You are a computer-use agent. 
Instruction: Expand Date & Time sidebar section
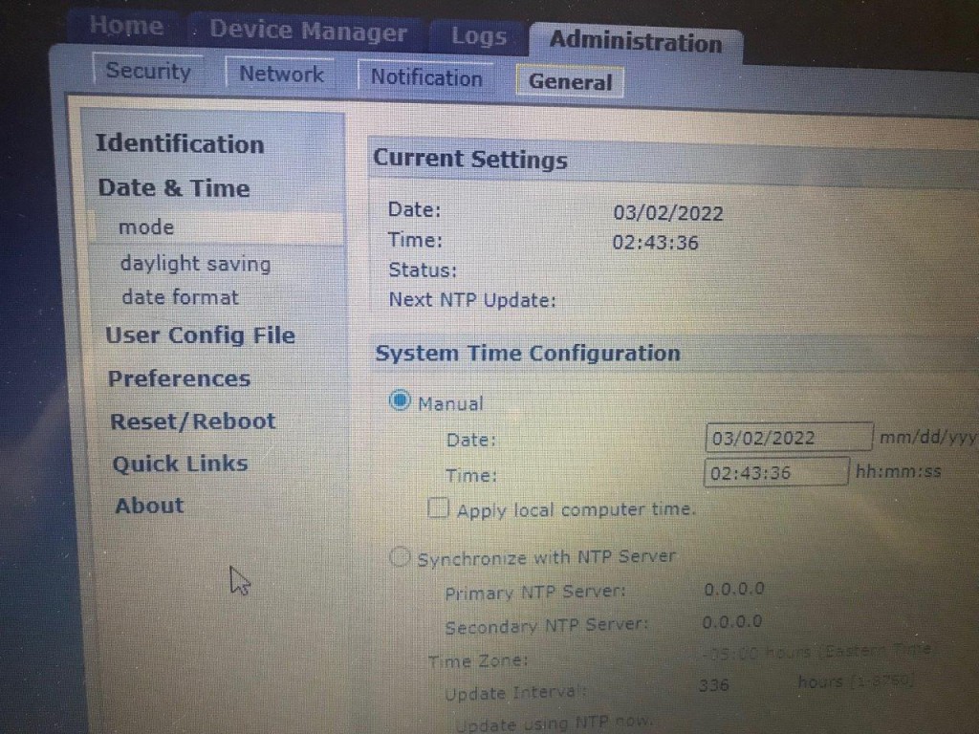[174, 188]
